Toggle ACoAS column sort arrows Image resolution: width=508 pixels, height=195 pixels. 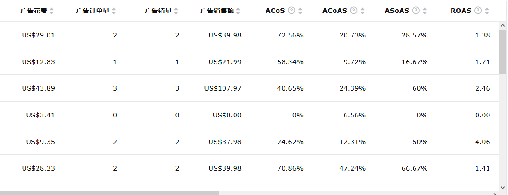point(363,11)
